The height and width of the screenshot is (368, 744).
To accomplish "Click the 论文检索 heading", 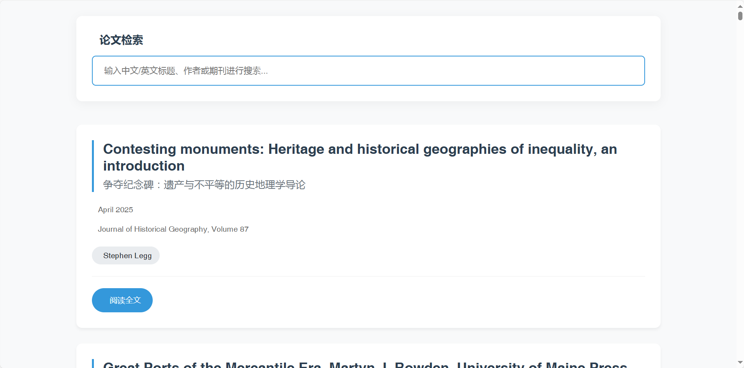I will click(121, 40).
